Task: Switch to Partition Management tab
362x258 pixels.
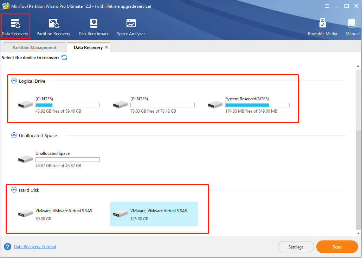Action: click(35, 48)
